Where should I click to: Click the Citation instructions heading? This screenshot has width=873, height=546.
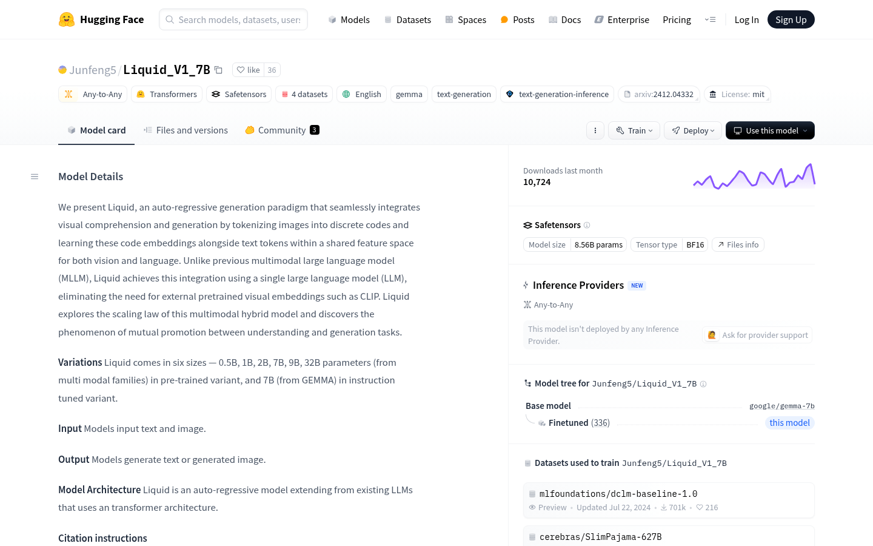click(102, 538)
